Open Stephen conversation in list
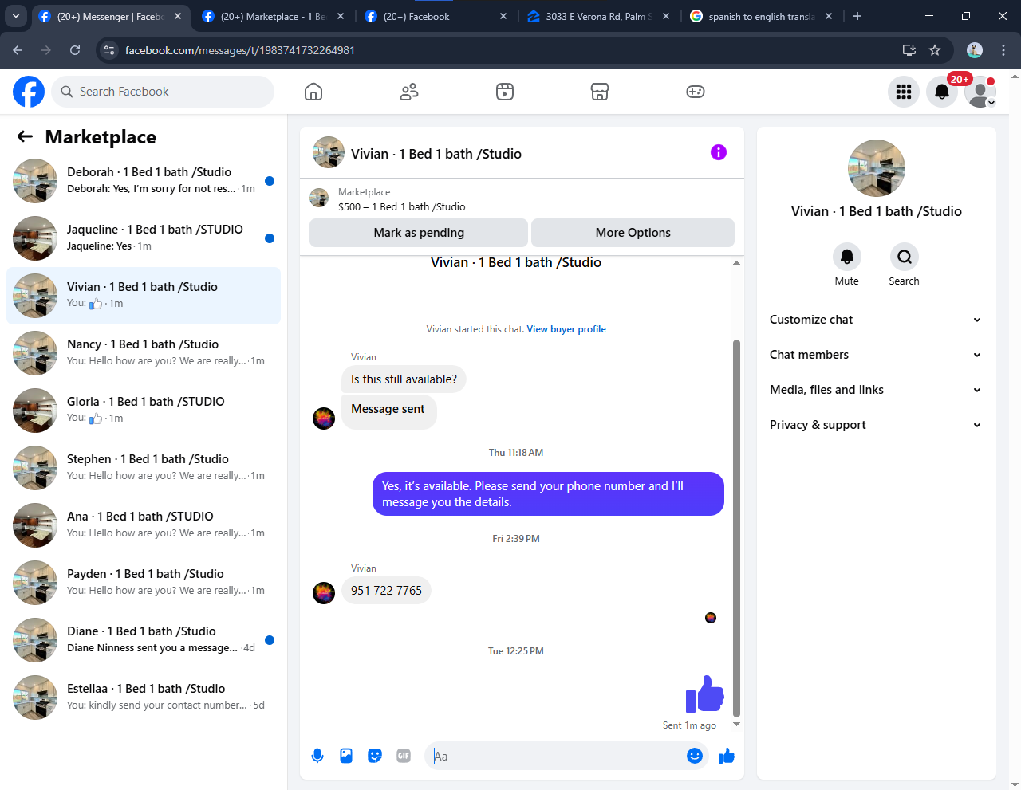This screenshot has height=790, width=1021. pyautogui.click(x=144, y=468)
